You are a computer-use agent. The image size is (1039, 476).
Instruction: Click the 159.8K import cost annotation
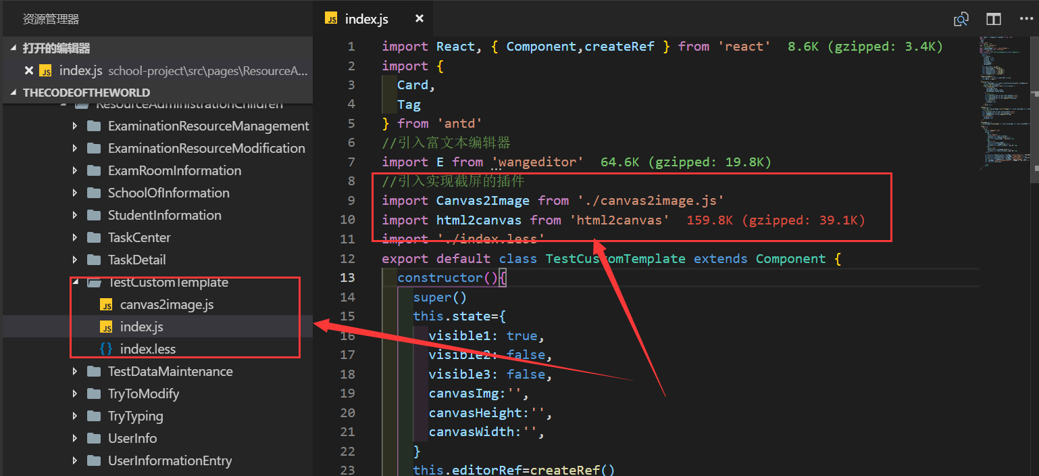coord(776,220)
